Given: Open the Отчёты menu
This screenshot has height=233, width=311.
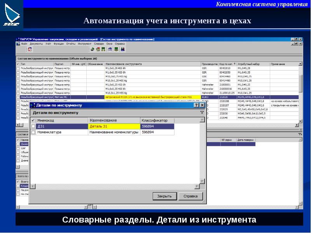Looking at the screenshot, I should point(70,43).
